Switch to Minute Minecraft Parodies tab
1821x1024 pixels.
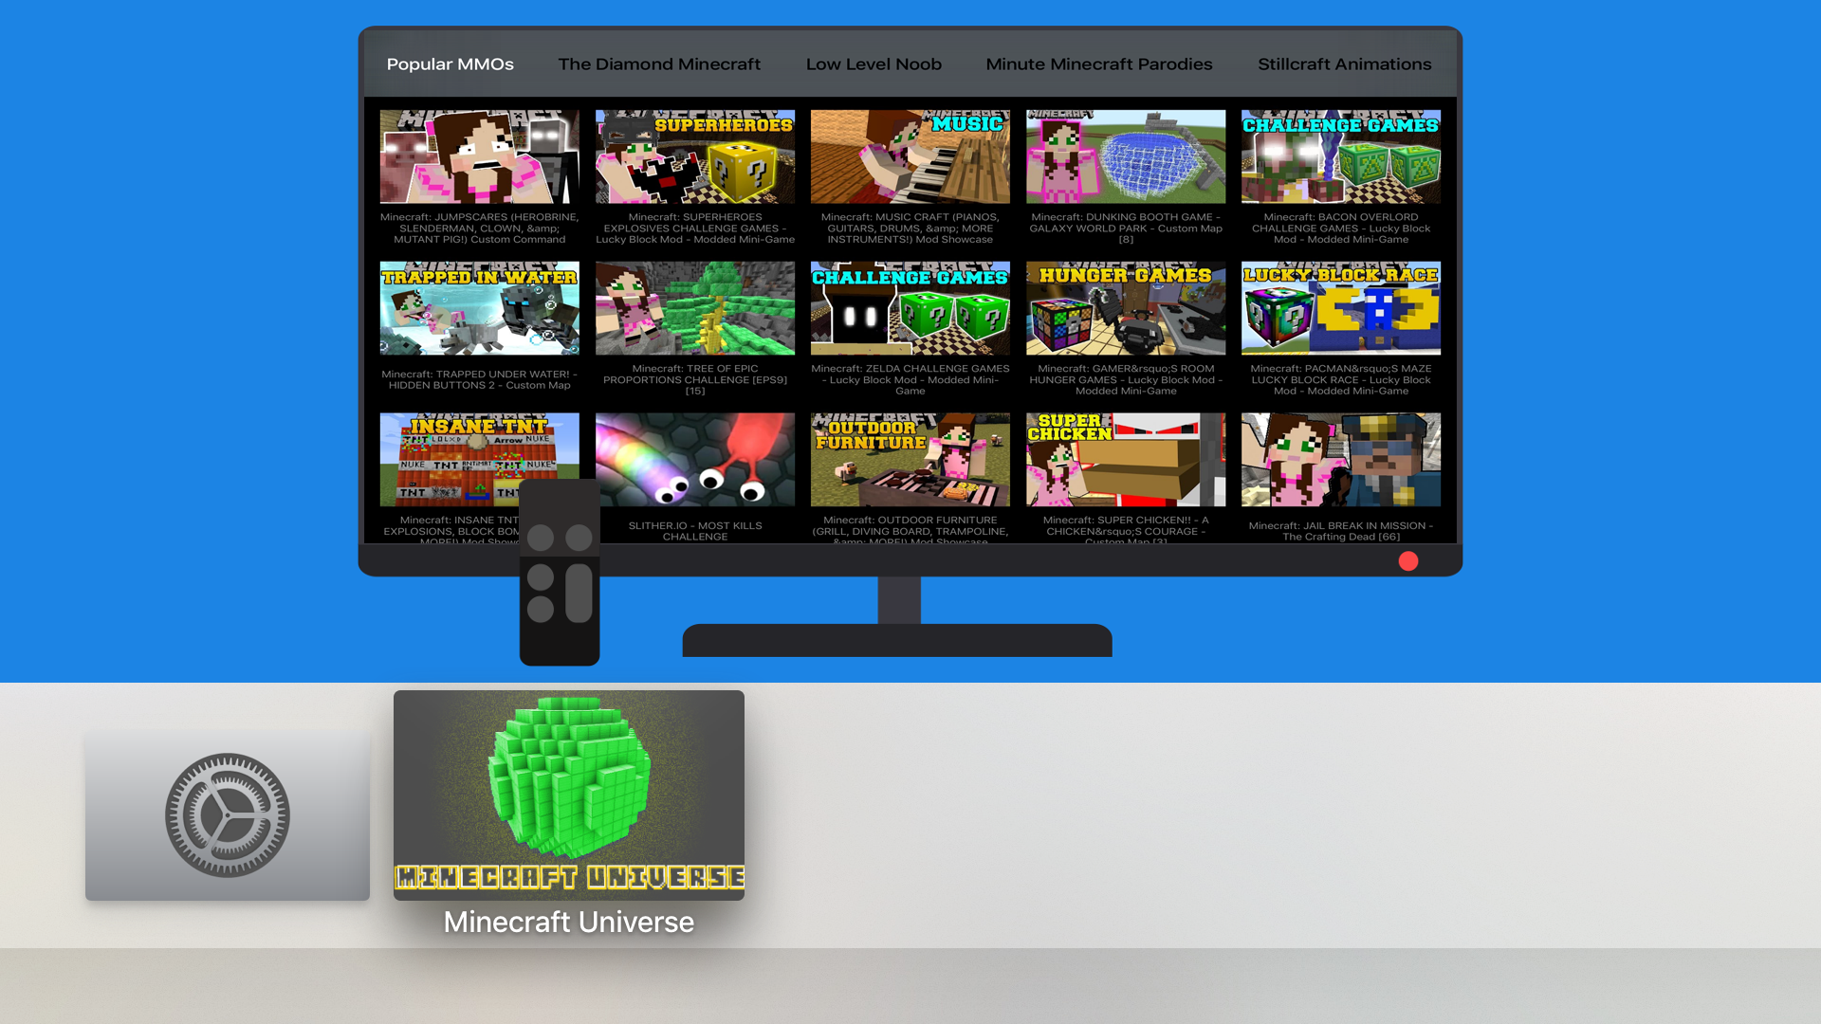(x=1099, y=64)
